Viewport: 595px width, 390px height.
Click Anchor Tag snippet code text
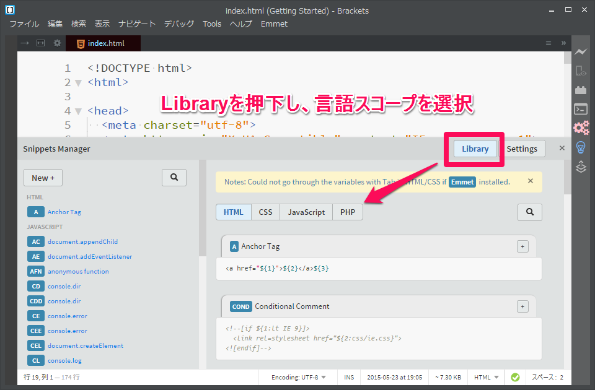pyautogui.click(x=277, y=268)
